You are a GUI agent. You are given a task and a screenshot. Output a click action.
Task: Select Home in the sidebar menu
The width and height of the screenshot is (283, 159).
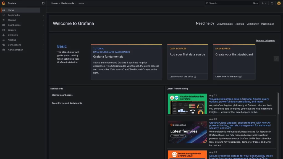(11, 10)
